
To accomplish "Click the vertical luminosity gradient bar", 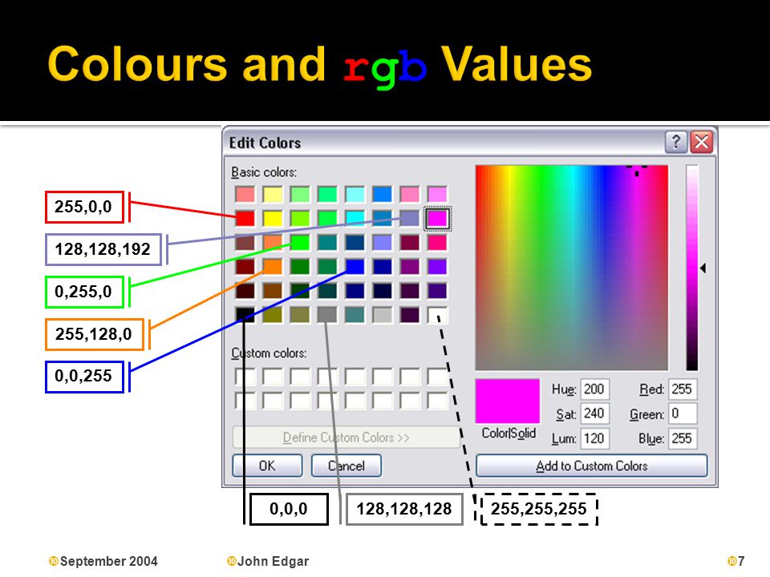I will 692,268.
